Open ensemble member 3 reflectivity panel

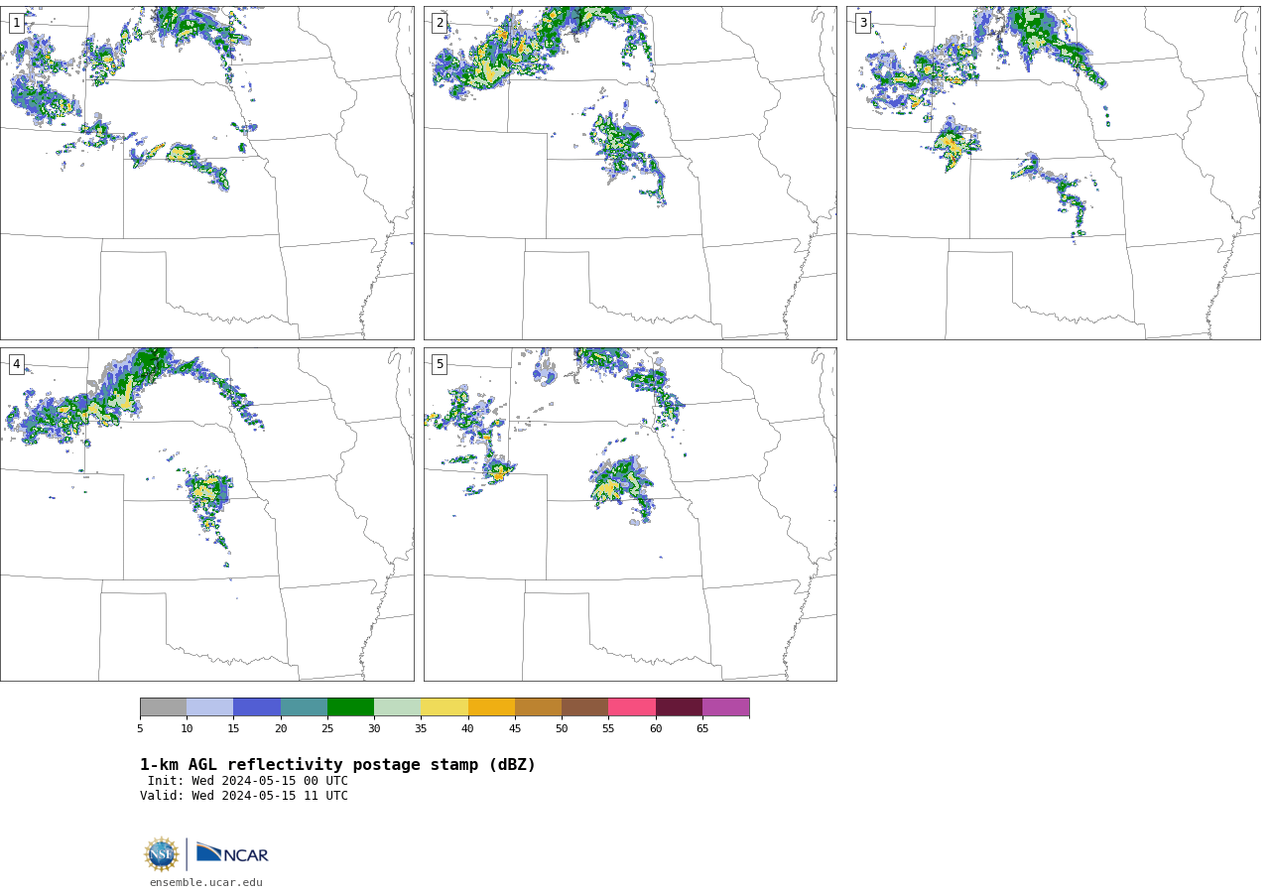pos(1053,173)
